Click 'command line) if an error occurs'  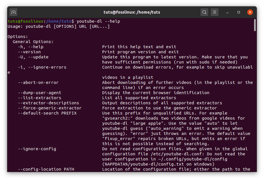click(143, 88)
